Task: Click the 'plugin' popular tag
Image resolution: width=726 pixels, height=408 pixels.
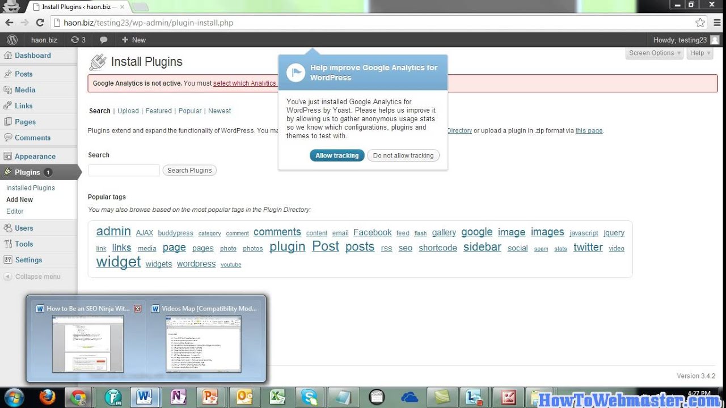Action: click(287, 247)
